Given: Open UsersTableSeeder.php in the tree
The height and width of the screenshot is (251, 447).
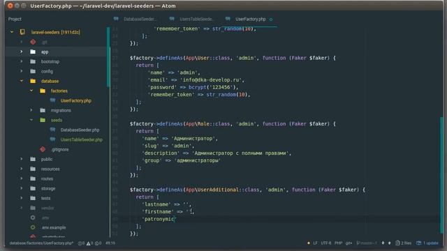Looking at the screenshot, I should tap(82, 139).
